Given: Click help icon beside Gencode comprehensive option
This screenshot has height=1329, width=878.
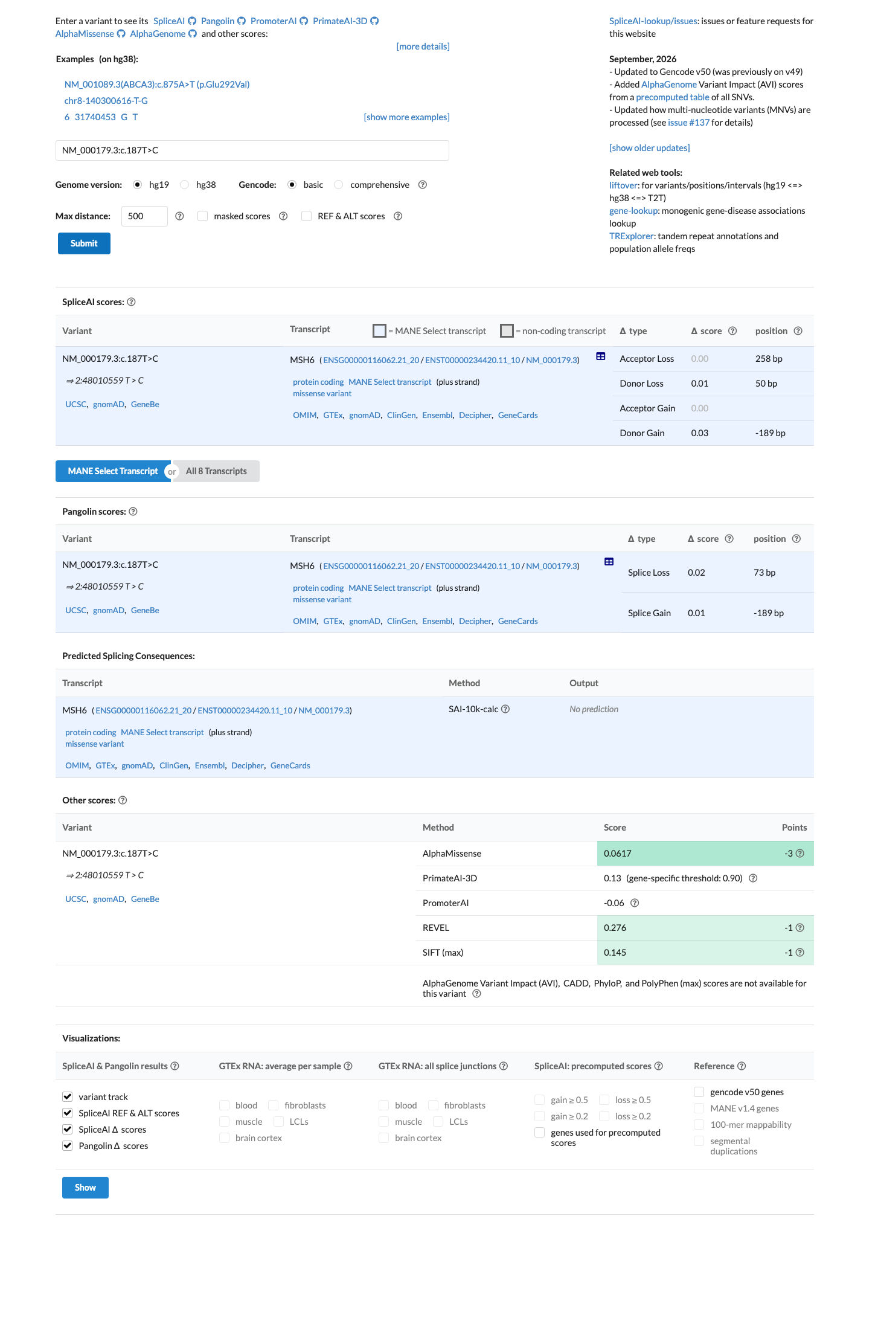Looking at the screenshot, I should (x=423, y=185).
